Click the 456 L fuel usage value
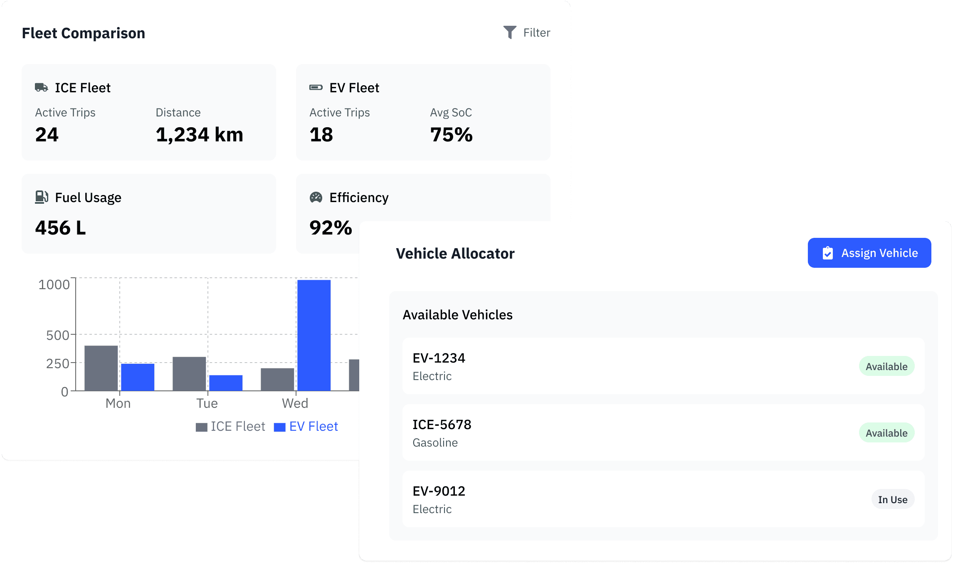The width and height of the screenshot is (953, 563). click(x=61, y=228)
